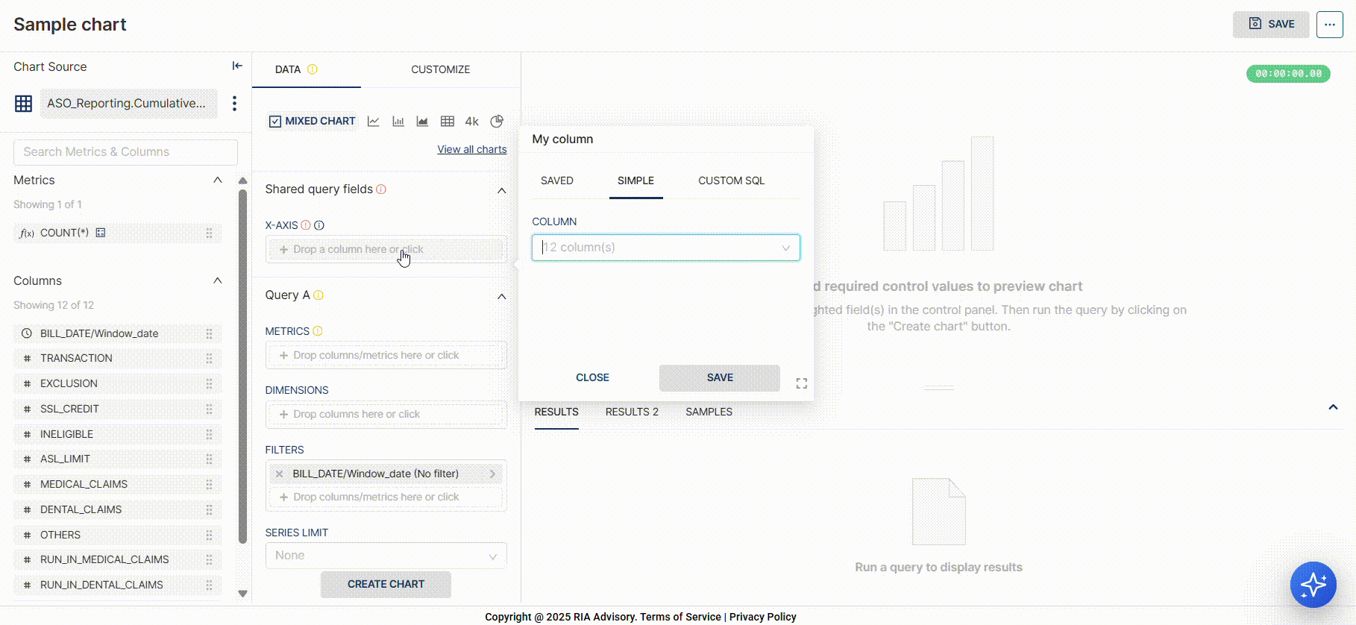The image size is (1356, 625).
Task: Switch to the CUSTOMIZE tab
Action: click(x=440, y=69)
